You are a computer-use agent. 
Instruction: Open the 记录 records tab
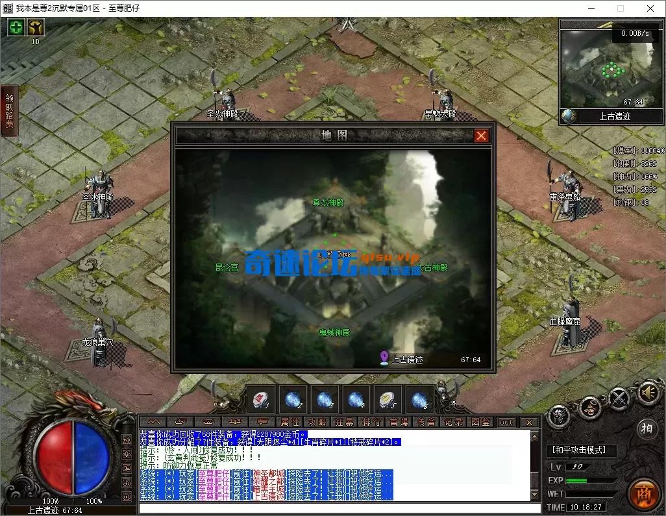[453, 422]
